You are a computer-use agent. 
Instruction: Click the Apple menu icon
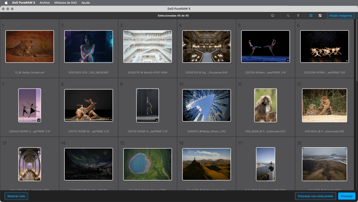coord(6,3)
